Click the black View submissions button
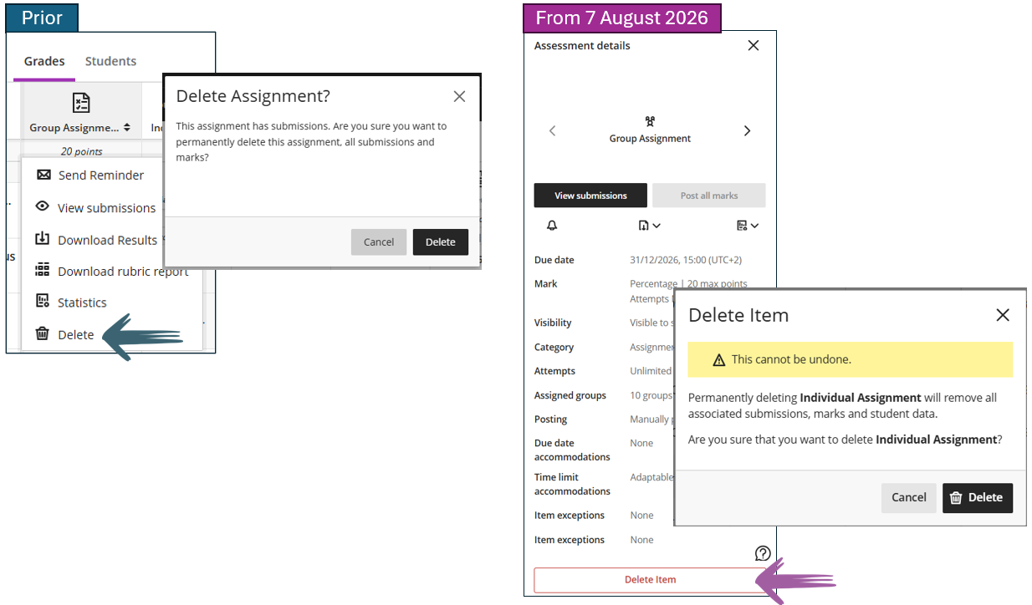1032x605 pixels. 590,196
